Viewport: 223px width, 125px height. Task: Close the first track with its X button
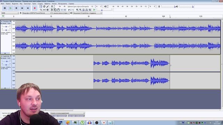pos(2,21)
